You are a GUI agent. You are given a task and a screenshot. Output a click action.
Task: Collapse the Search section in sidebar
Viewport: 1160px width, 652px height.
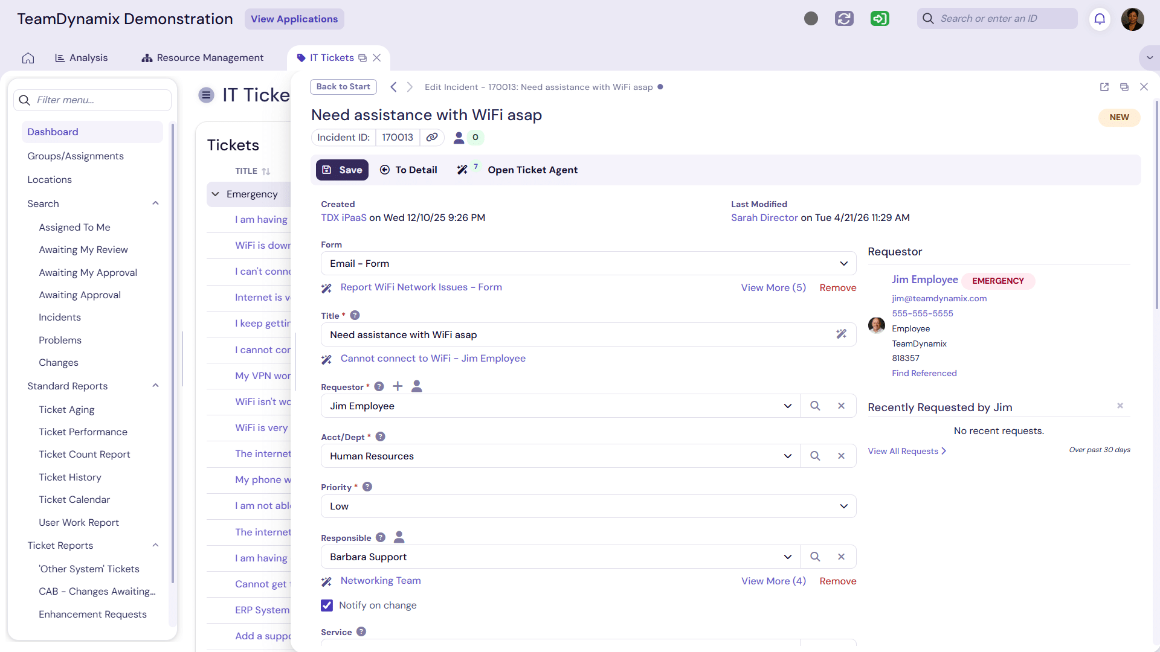click(155, 203)
